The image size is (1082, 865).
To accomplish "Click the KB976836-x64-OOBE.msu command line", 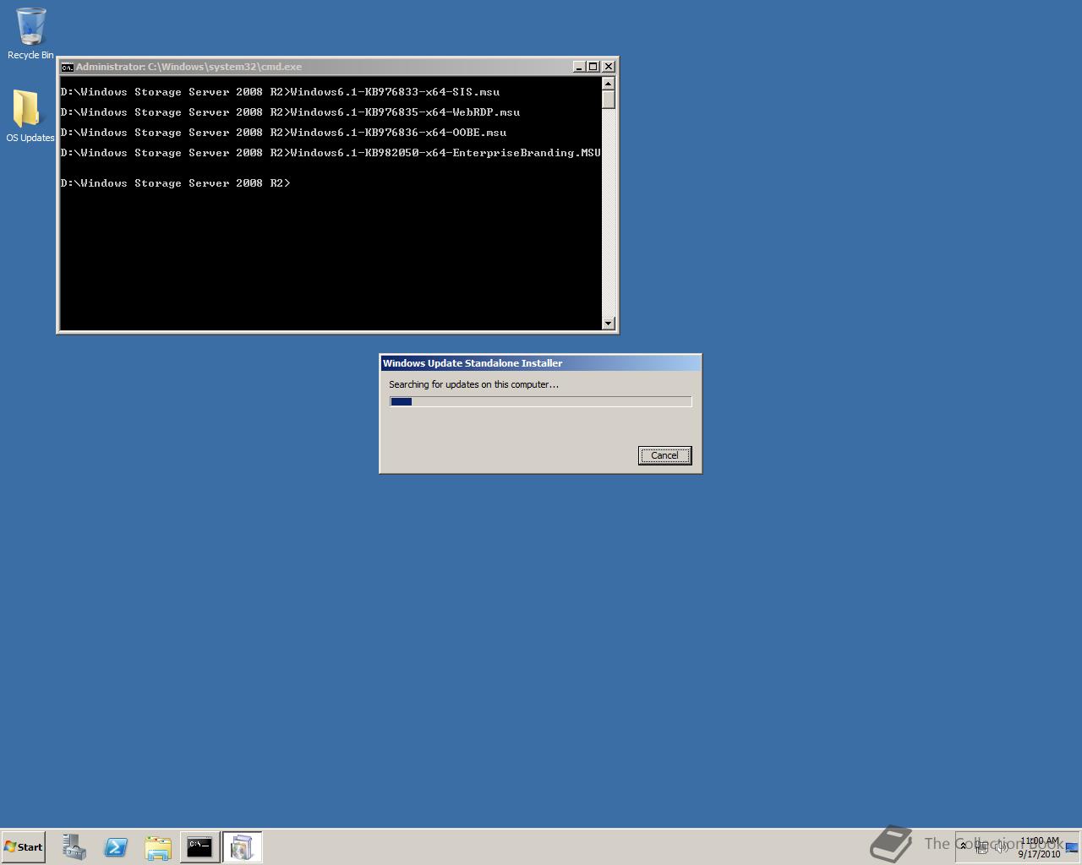I will point(283,133).
